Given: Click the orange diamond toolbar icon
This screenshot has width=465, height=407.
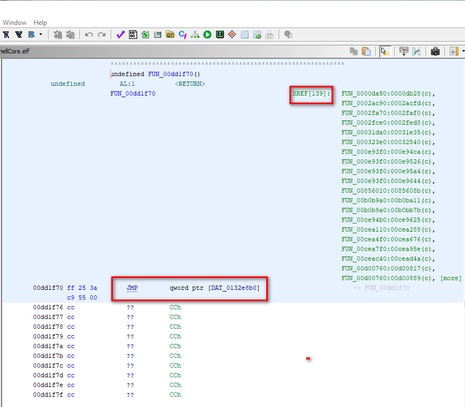Looking at the screenshot, I should point(232,35).
